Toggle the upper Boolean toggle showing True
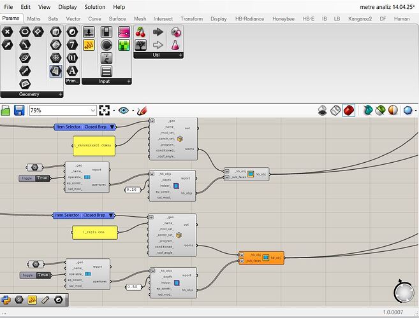This screenshot has height=318, width=419. tap(34, 178)
